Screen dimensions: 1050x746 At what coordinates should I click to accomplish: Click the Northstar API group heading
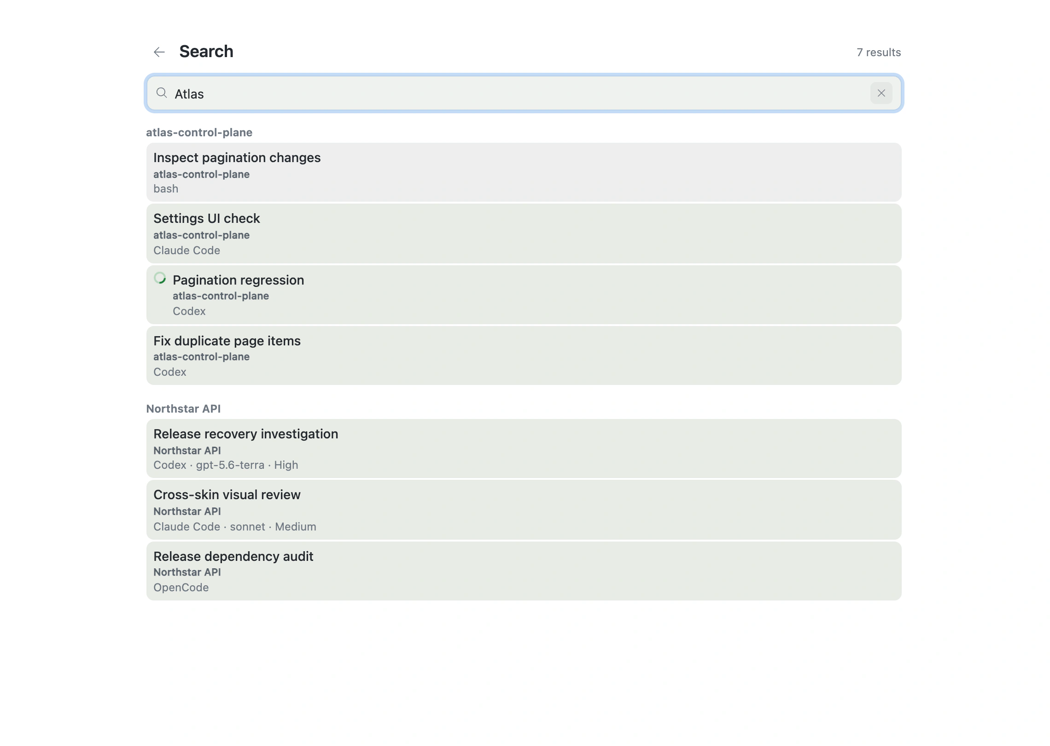click(x=183, y=409)
